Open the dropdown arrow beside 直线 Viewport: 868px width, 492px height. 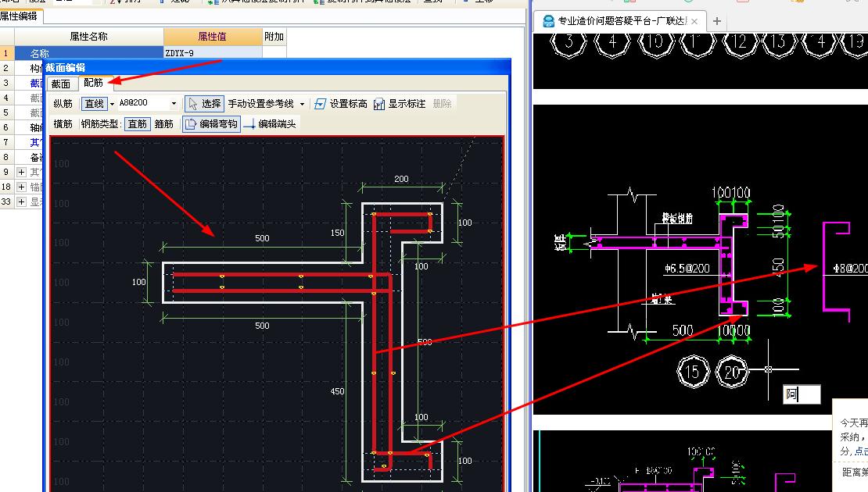(112, 104)
